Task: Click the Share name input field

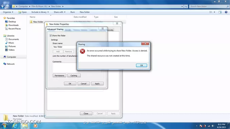Action: (x=64, y=47)
